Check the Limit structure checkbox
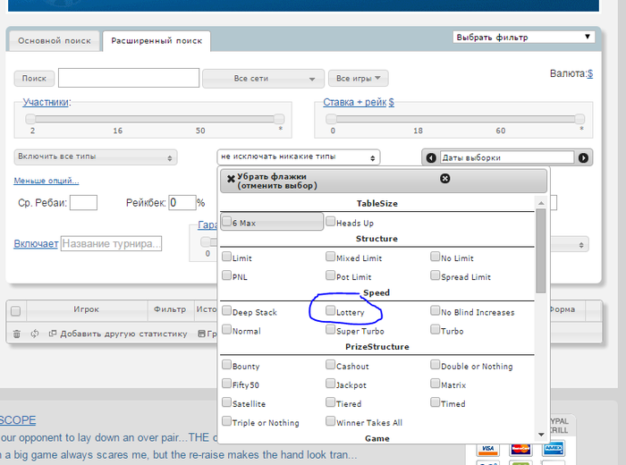The width and height of the screenshot is (626, 465). pyautogui.click(x=227, y=257)
